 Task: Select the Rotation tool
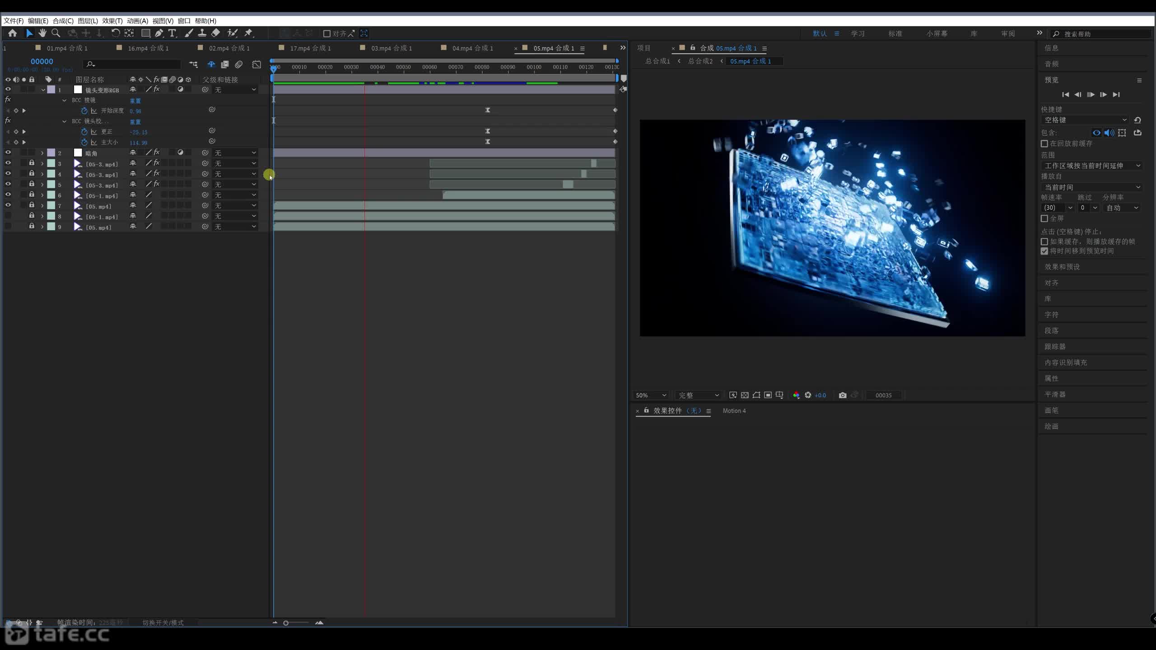click(116, 33)
